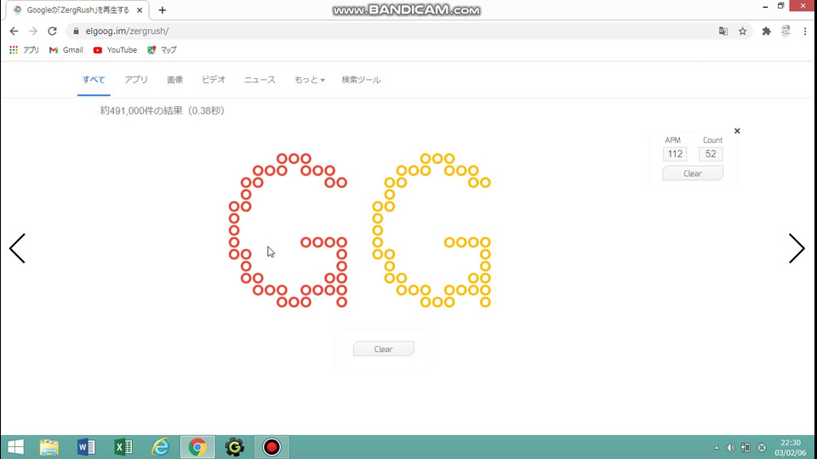Viewport: 817px width, 459px height.
Task: Reload the elgoog.im page
Action: 52,31
